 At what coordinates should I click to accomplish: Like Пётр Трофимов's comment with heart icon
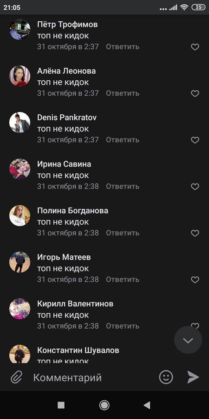pos(195,47)
